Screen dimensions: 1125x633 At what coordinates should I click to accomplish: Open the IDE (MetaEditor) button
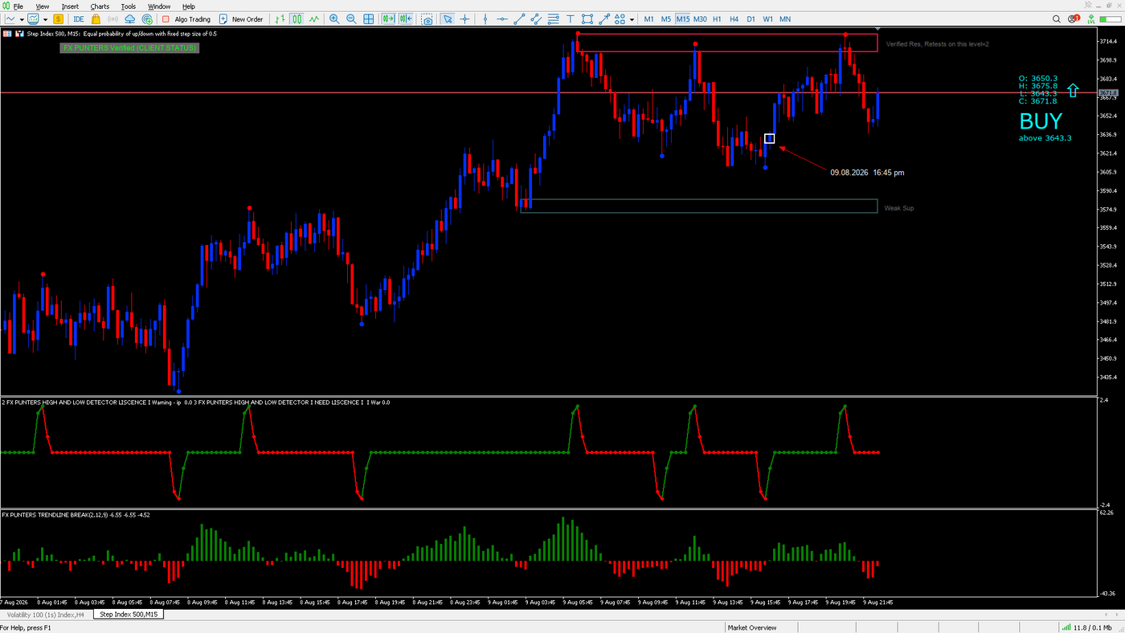coord(78,19)
